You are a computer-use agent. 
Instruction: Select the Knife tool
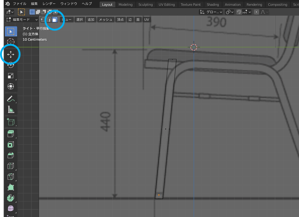click(x=11, y=176)
